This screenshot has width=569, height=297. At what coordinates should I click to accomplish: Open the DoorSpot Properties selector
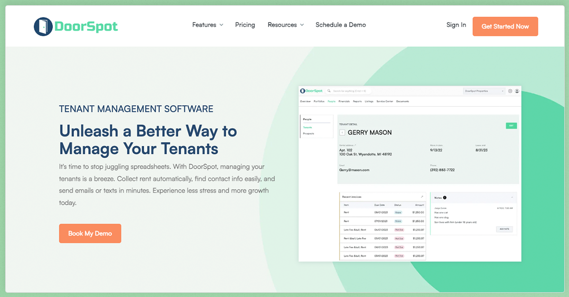click(x=484, y=91)
